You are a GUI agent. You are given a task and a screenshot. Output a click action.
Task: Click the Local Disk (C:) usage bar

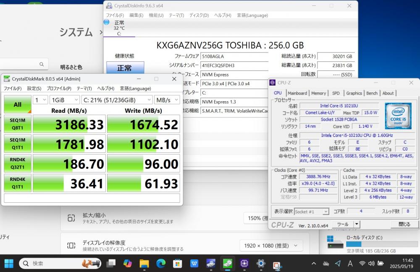pos(382,244)
